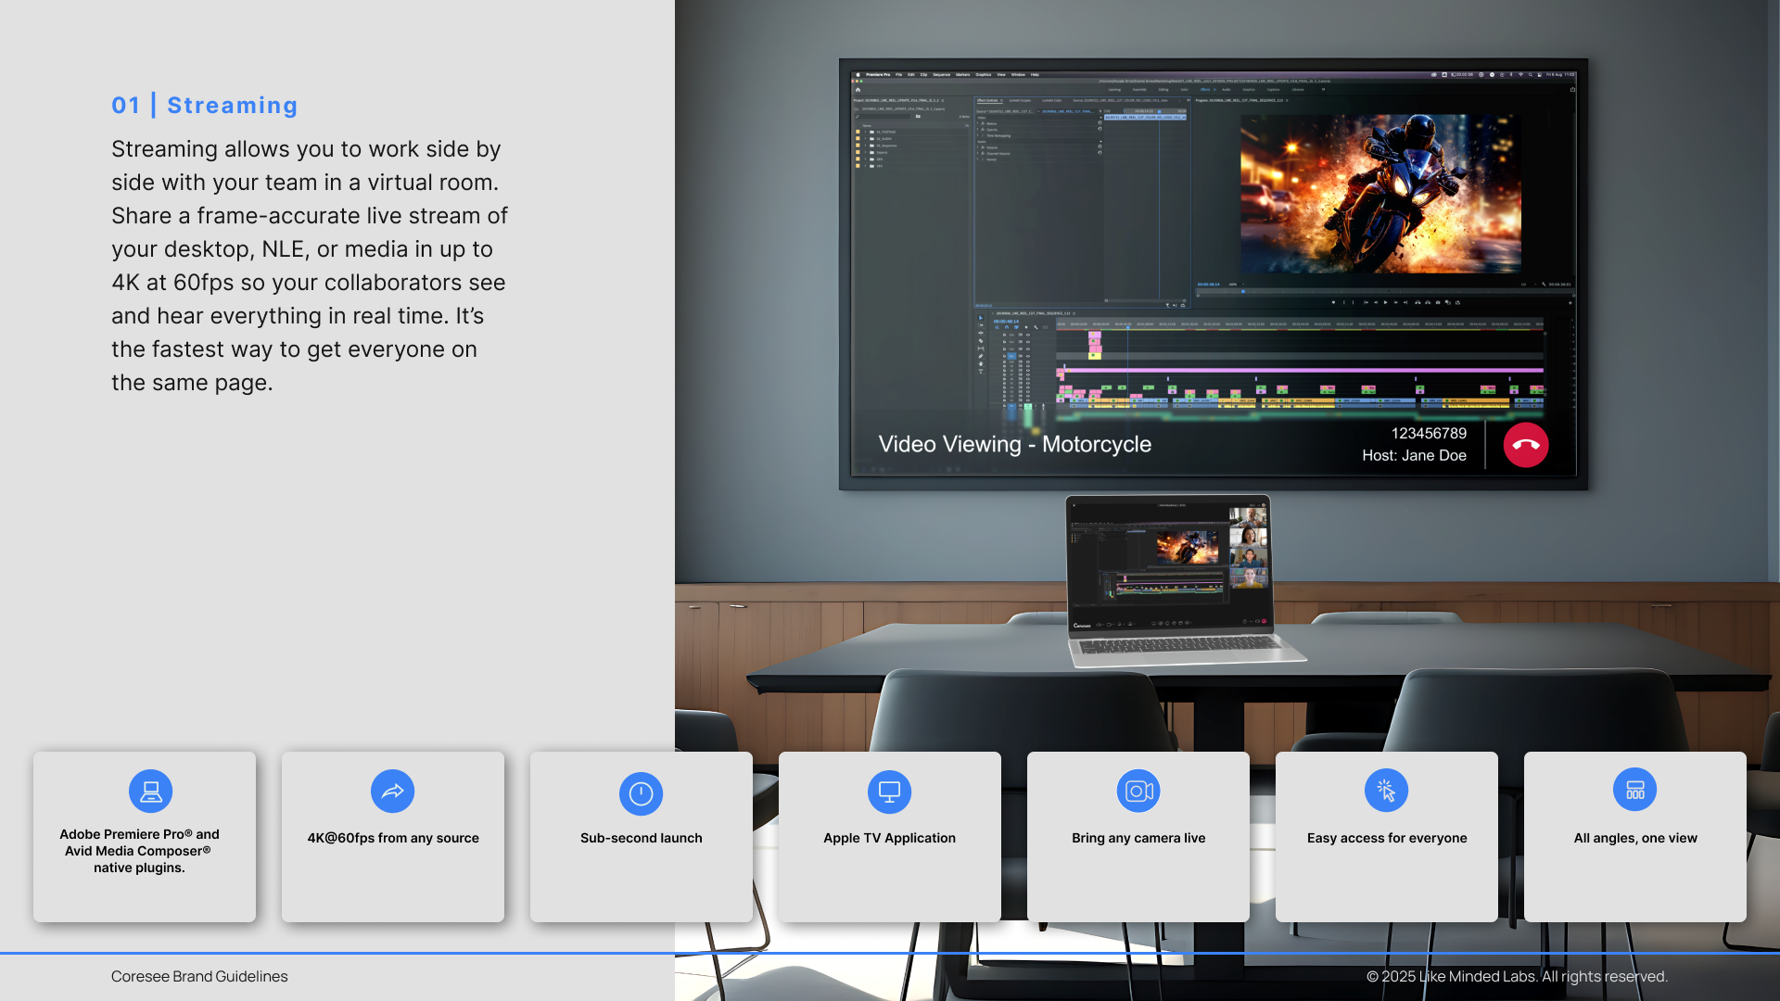The width and height of the screenshot is (1780, 1001).
Task: Click the cursor icon above Easy access for everyone
Action: (1386, 790)
